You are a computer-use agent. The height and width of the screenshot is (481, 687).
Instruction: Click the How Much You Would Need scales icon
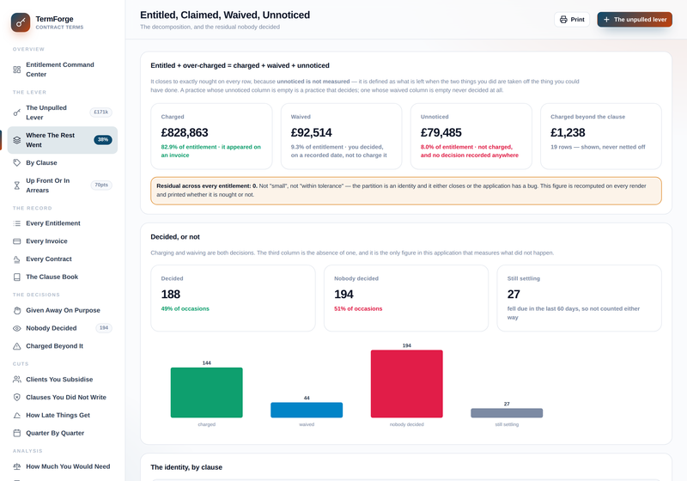(16, 466)
